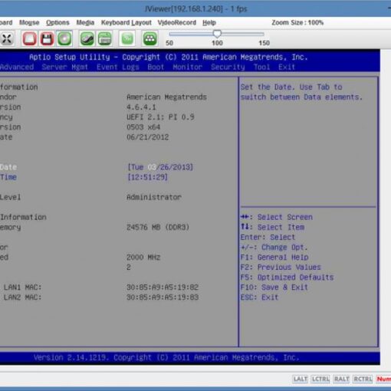Click the Zoom Size : 100% label
The width and height of the screenshot is (391, 391).
coord(297,22)
